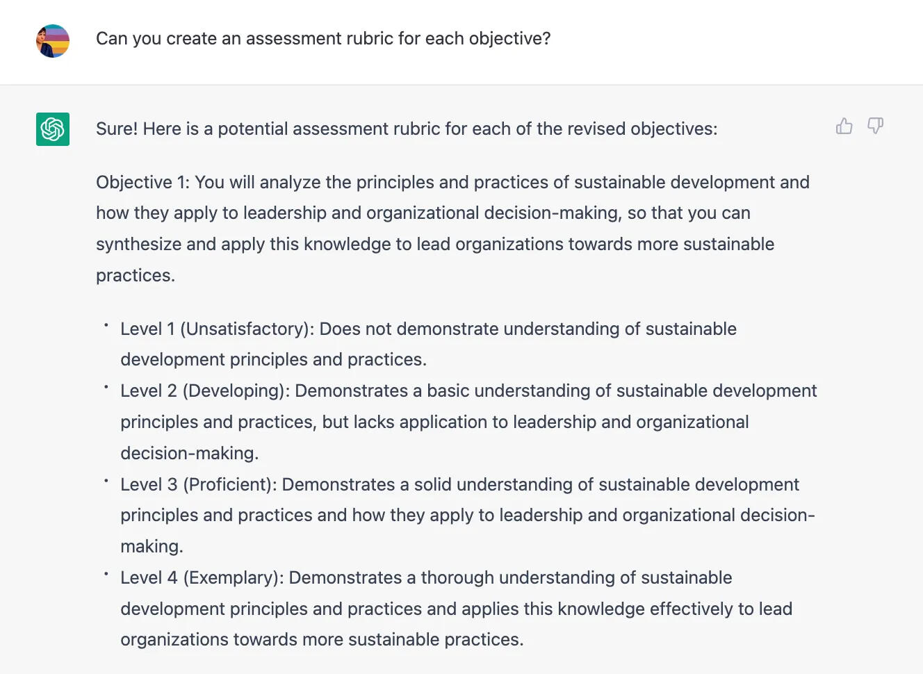Click the bullet point before Level 4
The height and width of the screenshot is (674, 923).
[x=106, y=574]
